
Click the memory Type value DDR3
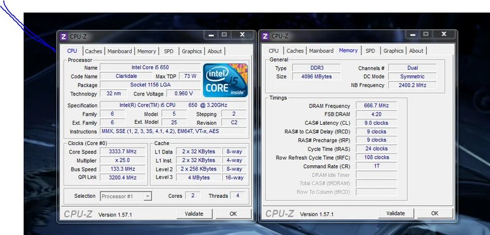click(316, 68)
